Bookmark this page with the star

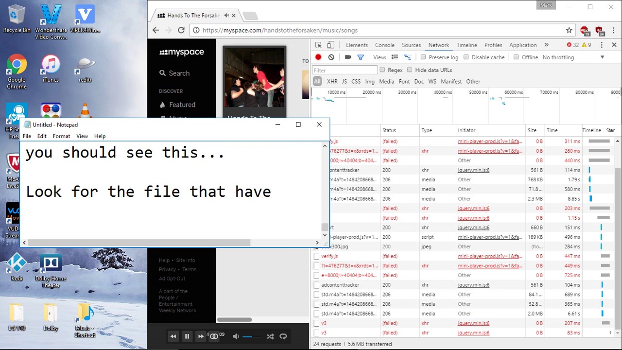[x=569, y=30]
